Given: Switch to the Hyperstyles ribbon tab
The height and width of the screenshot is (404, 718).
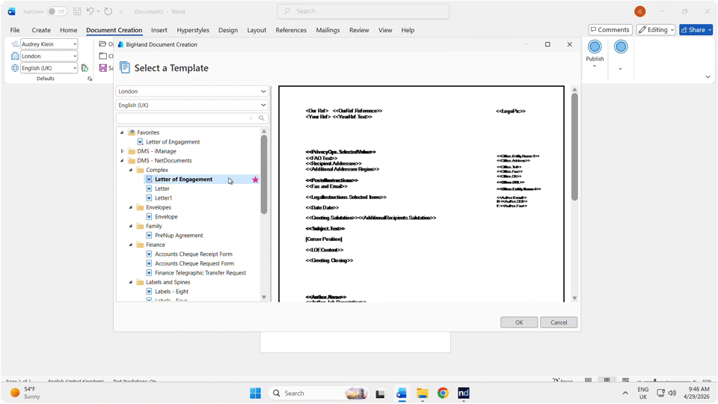Looking at the screenshot, I should pos(193,30).
